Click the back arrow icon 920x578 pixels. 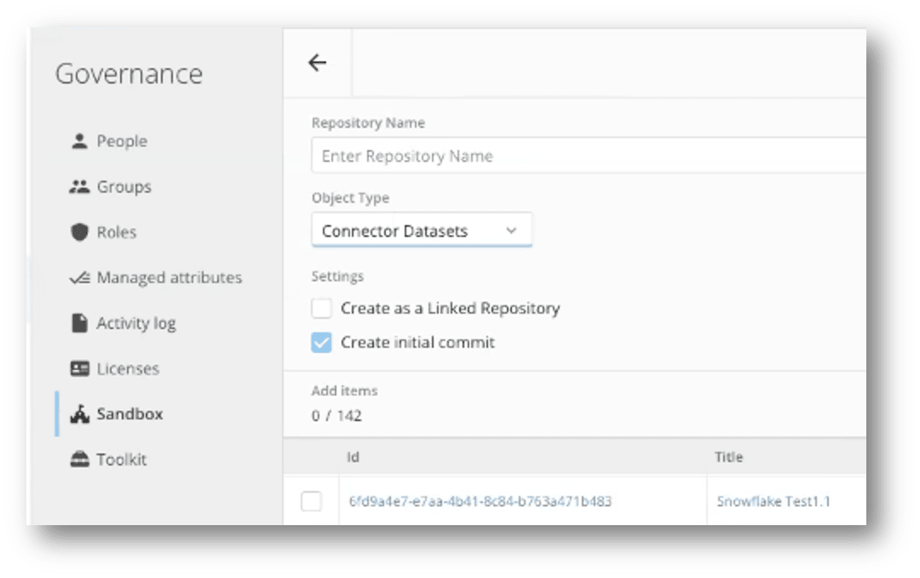[x=318, y=62]
